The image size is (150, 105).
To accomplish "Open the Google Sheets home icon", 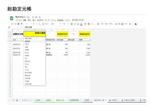I will tap(12, 18).
